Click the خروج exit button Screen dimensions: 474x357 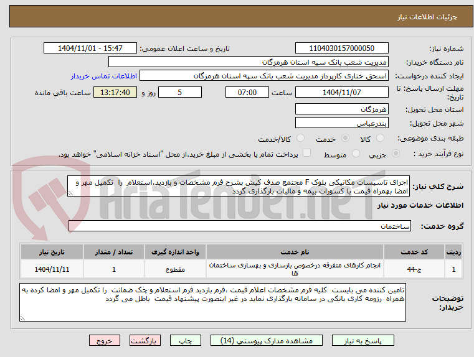[104, 340]
